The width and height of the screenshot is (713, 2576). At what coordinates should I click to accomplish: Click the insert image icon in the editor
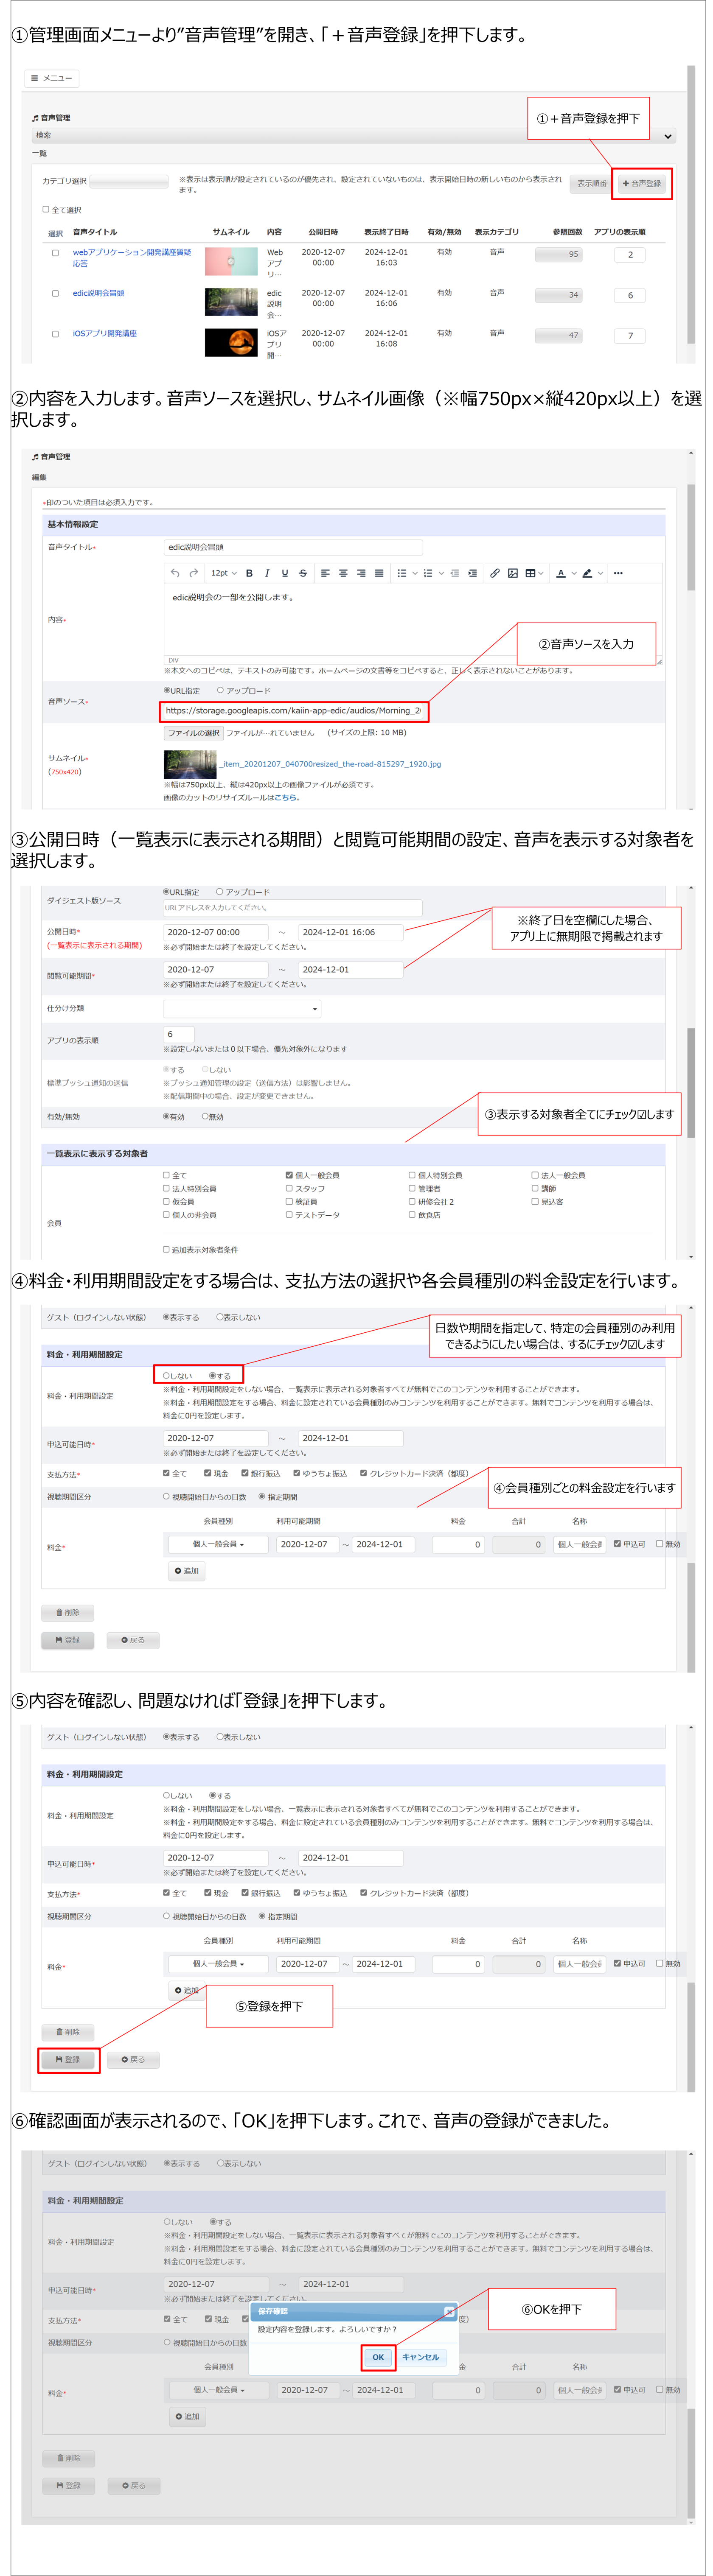point(513,573)
